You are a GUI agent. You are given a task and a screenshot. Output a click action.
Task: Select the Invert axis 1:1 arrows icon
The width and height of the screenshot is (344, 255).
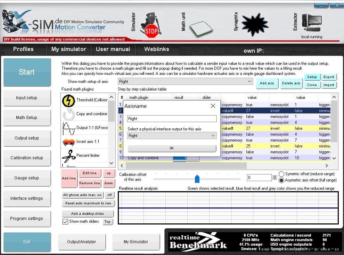point(69,142)
